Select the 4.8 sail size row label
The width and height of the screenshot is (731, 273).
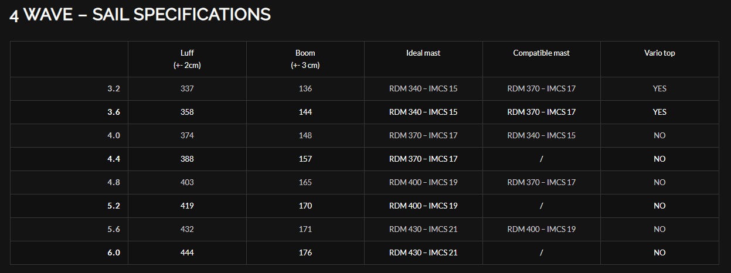pyautogui.click(x=114, y=182)
